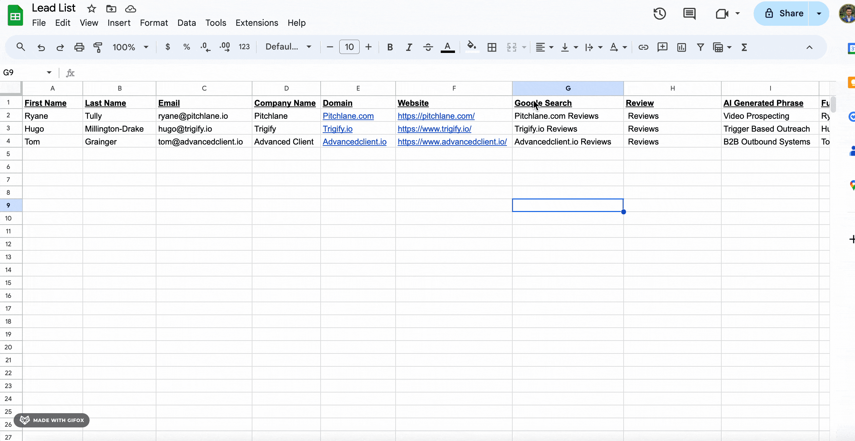This screenshot has width=855, height=441.
Task: Open the Advancedclient.io domain link
Action: tap(355, 142)
